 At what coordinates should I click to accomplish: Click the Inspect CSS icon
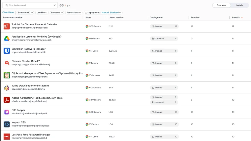tap(7, 124)
